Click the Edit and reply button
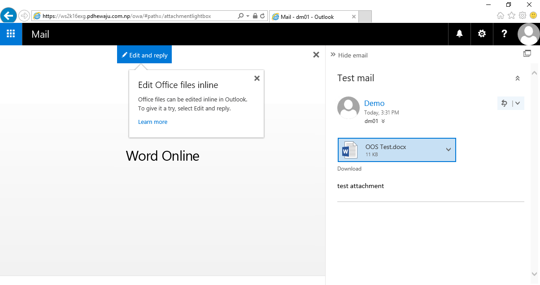 point(144,55)
